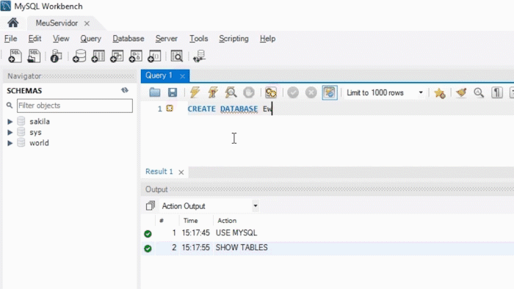The height and width of the screenshot is (289, 514).
Task: Open the Scripting menu
Action: coord(234,39)
